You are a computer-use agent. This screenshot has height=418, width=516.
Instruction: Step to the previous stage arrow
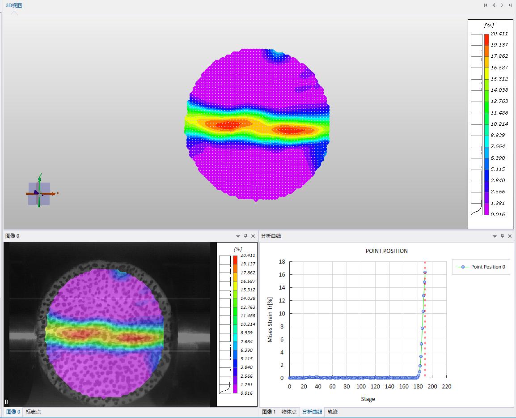point(494,5)
